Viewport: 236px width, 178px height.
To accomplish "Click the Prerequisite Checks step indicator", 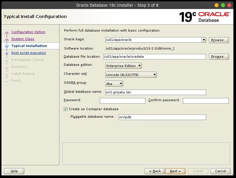I will (x=28, y=60).
